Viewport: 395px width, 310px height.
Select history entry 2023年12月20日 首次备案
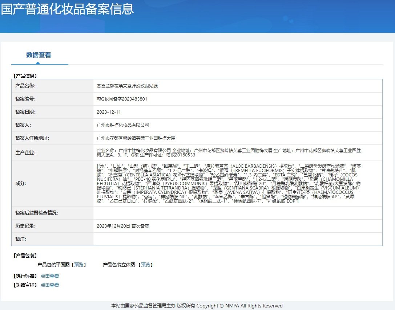click(x=123, y=226)
